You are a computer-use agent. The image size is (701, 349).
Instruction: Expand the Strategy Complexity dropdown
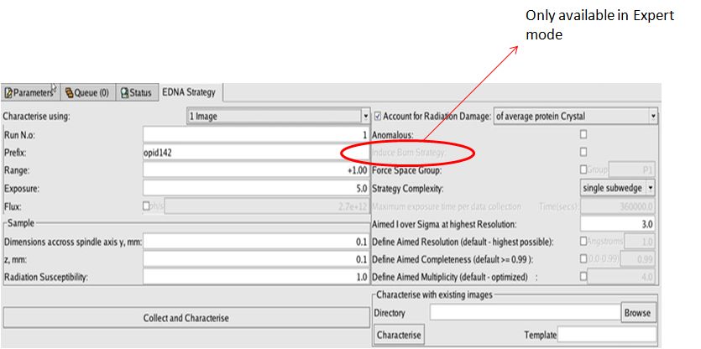coord(651,188)
